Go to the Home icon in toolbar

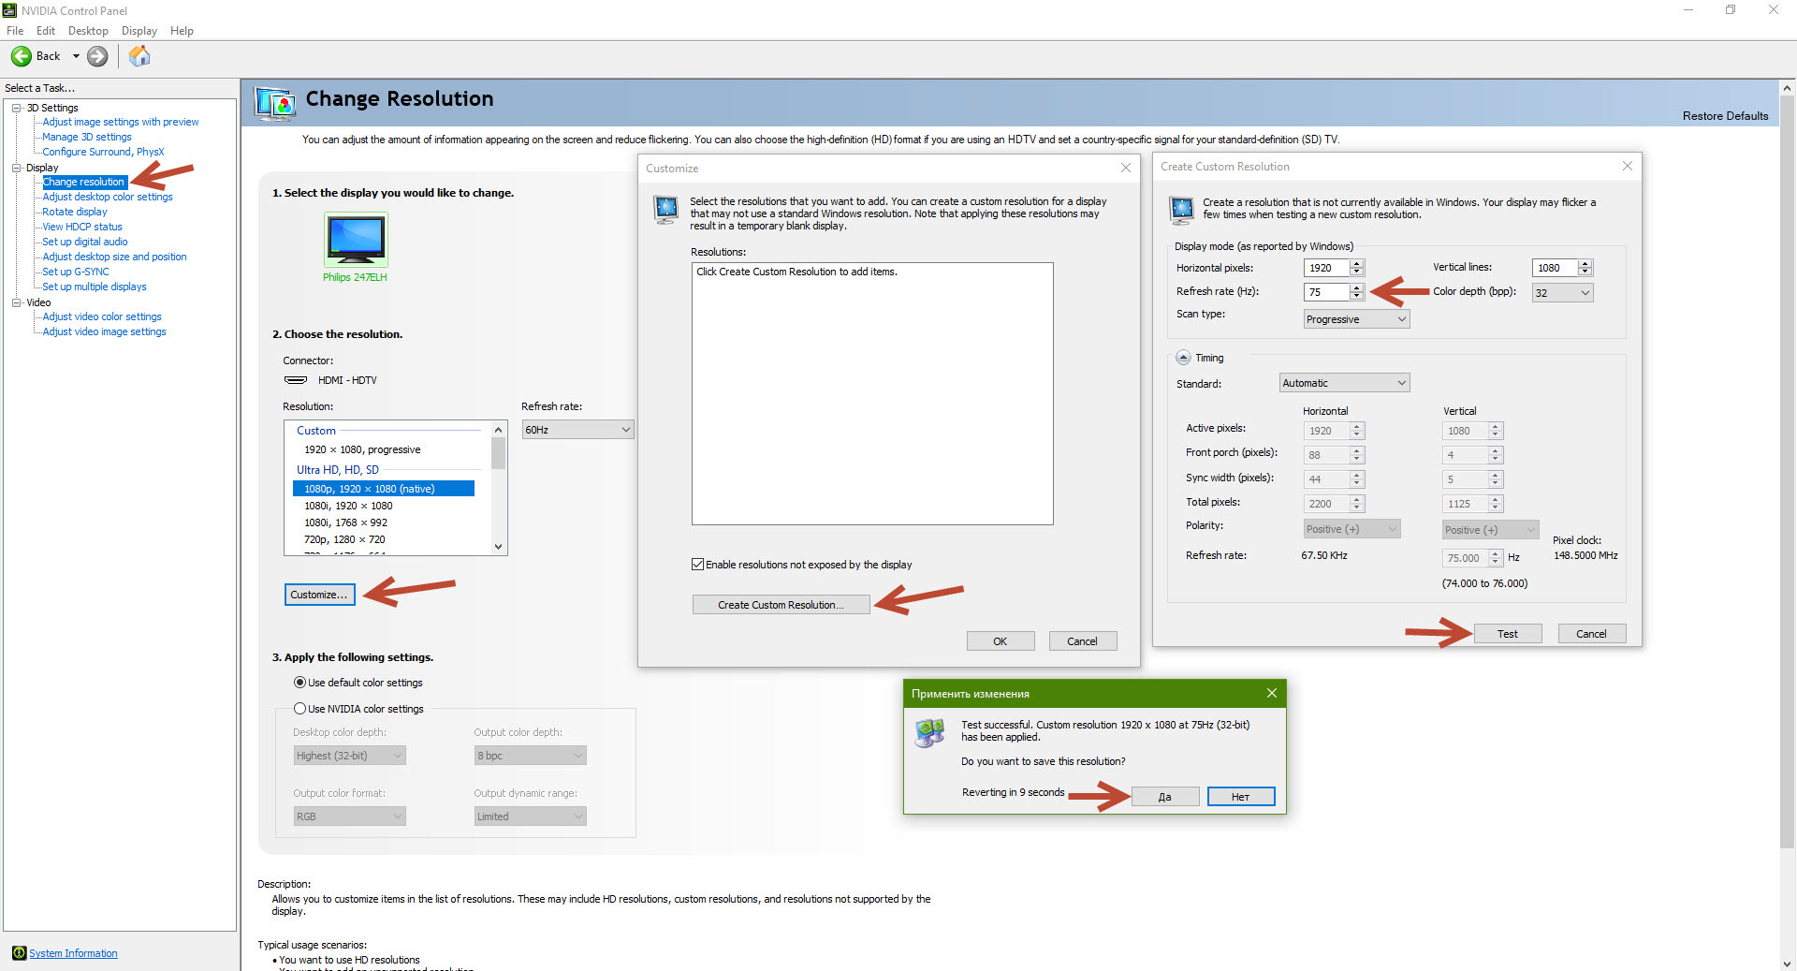click(x=139, y=56)
